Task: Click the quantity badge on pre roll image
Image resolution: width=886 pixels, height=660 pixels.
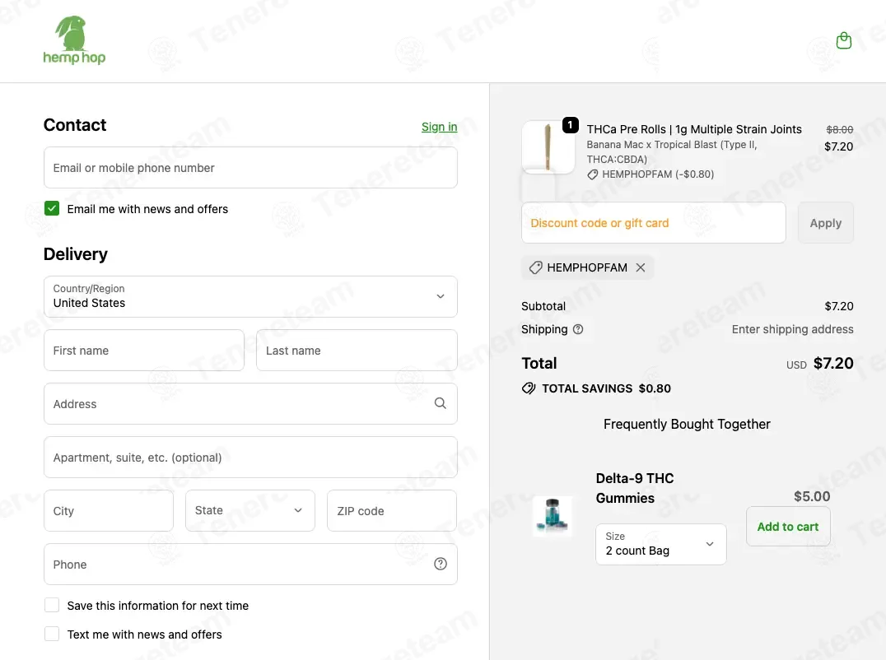Action: (x=570, y=125)
